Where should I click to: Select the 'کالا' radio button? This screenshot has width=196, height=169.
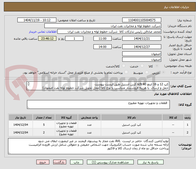[x=157, y=66]
